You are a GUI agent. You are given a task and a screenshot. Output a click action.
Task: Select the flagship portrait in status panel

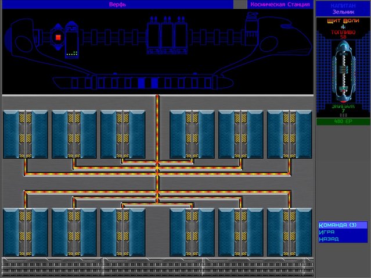coord(343,71)
